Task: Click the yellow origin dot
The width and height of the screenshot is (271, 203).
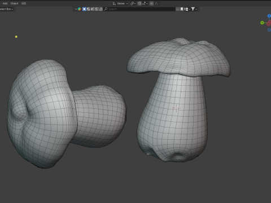Action: click(x=16, y=37)
